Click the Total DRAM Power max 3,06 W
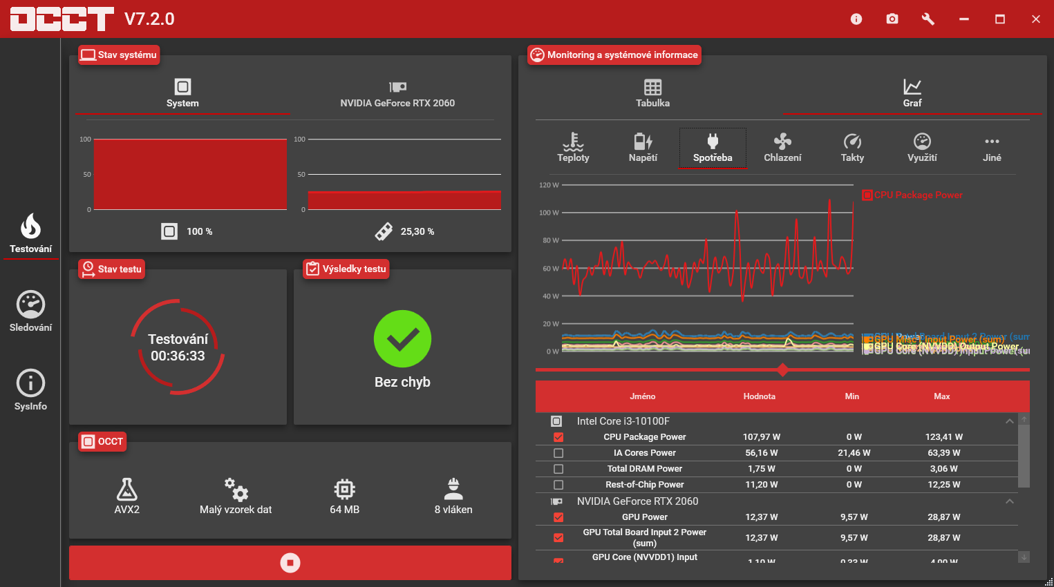 tap(944, 469)
